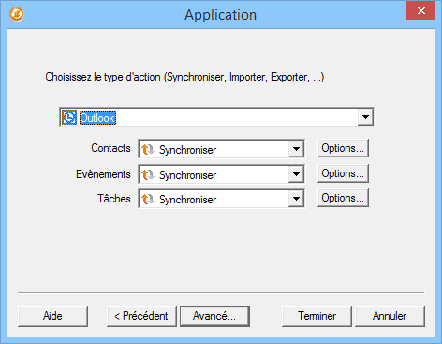Image resolution: width=442 pixels, height=344 pixels.
Task: Open Options for Evènements
Action: click(x=343, y=173)
